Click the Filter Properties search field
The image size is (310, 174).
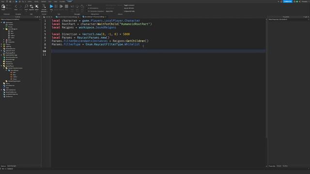click(x=289, y=19)
